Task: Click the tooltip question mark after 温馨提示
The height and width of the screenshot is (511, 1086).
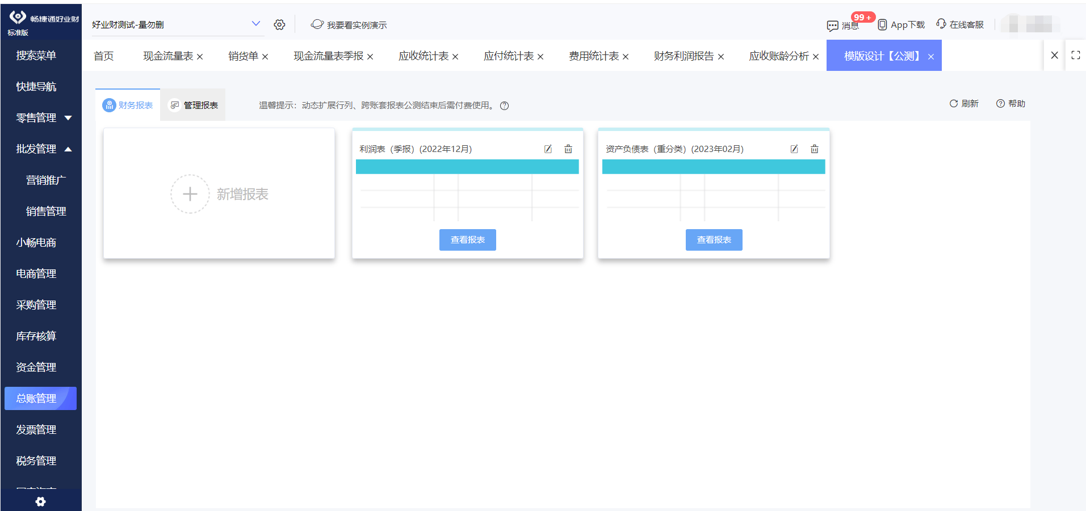Action: tap(504, 105)
